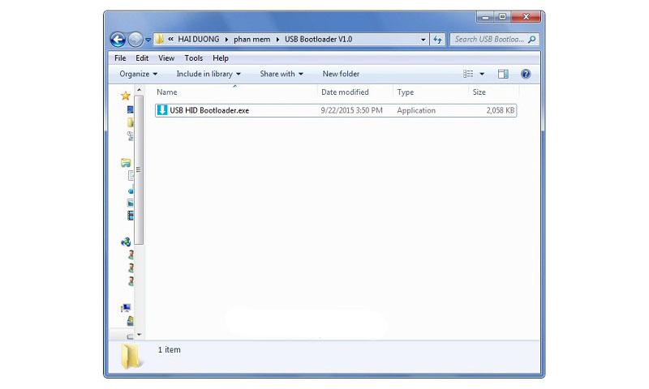Open the Help question mark icon
The height and width of the screenshot is (389, 649).
pos(526,74)
